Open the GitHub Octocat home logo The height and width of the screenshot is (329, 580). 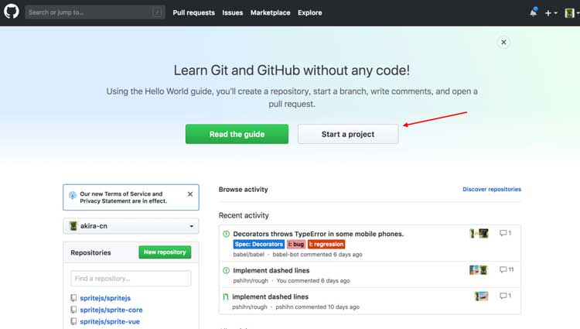coord(12,12)
